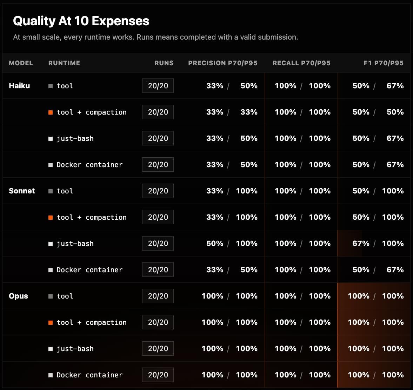Click the 33% precision P95 for Haiku tool + compaction
The height and width of the screenshot is (390, 413).
[249, 112]
